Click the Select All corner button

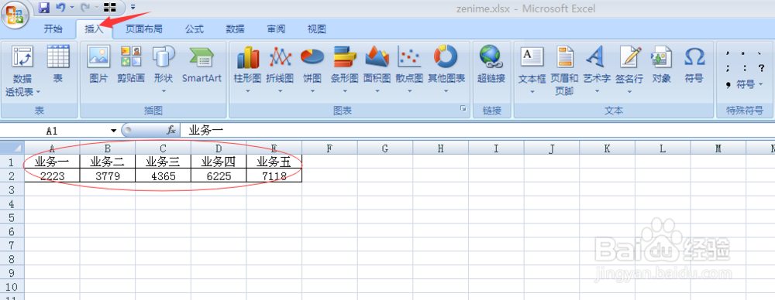(12, 148)
